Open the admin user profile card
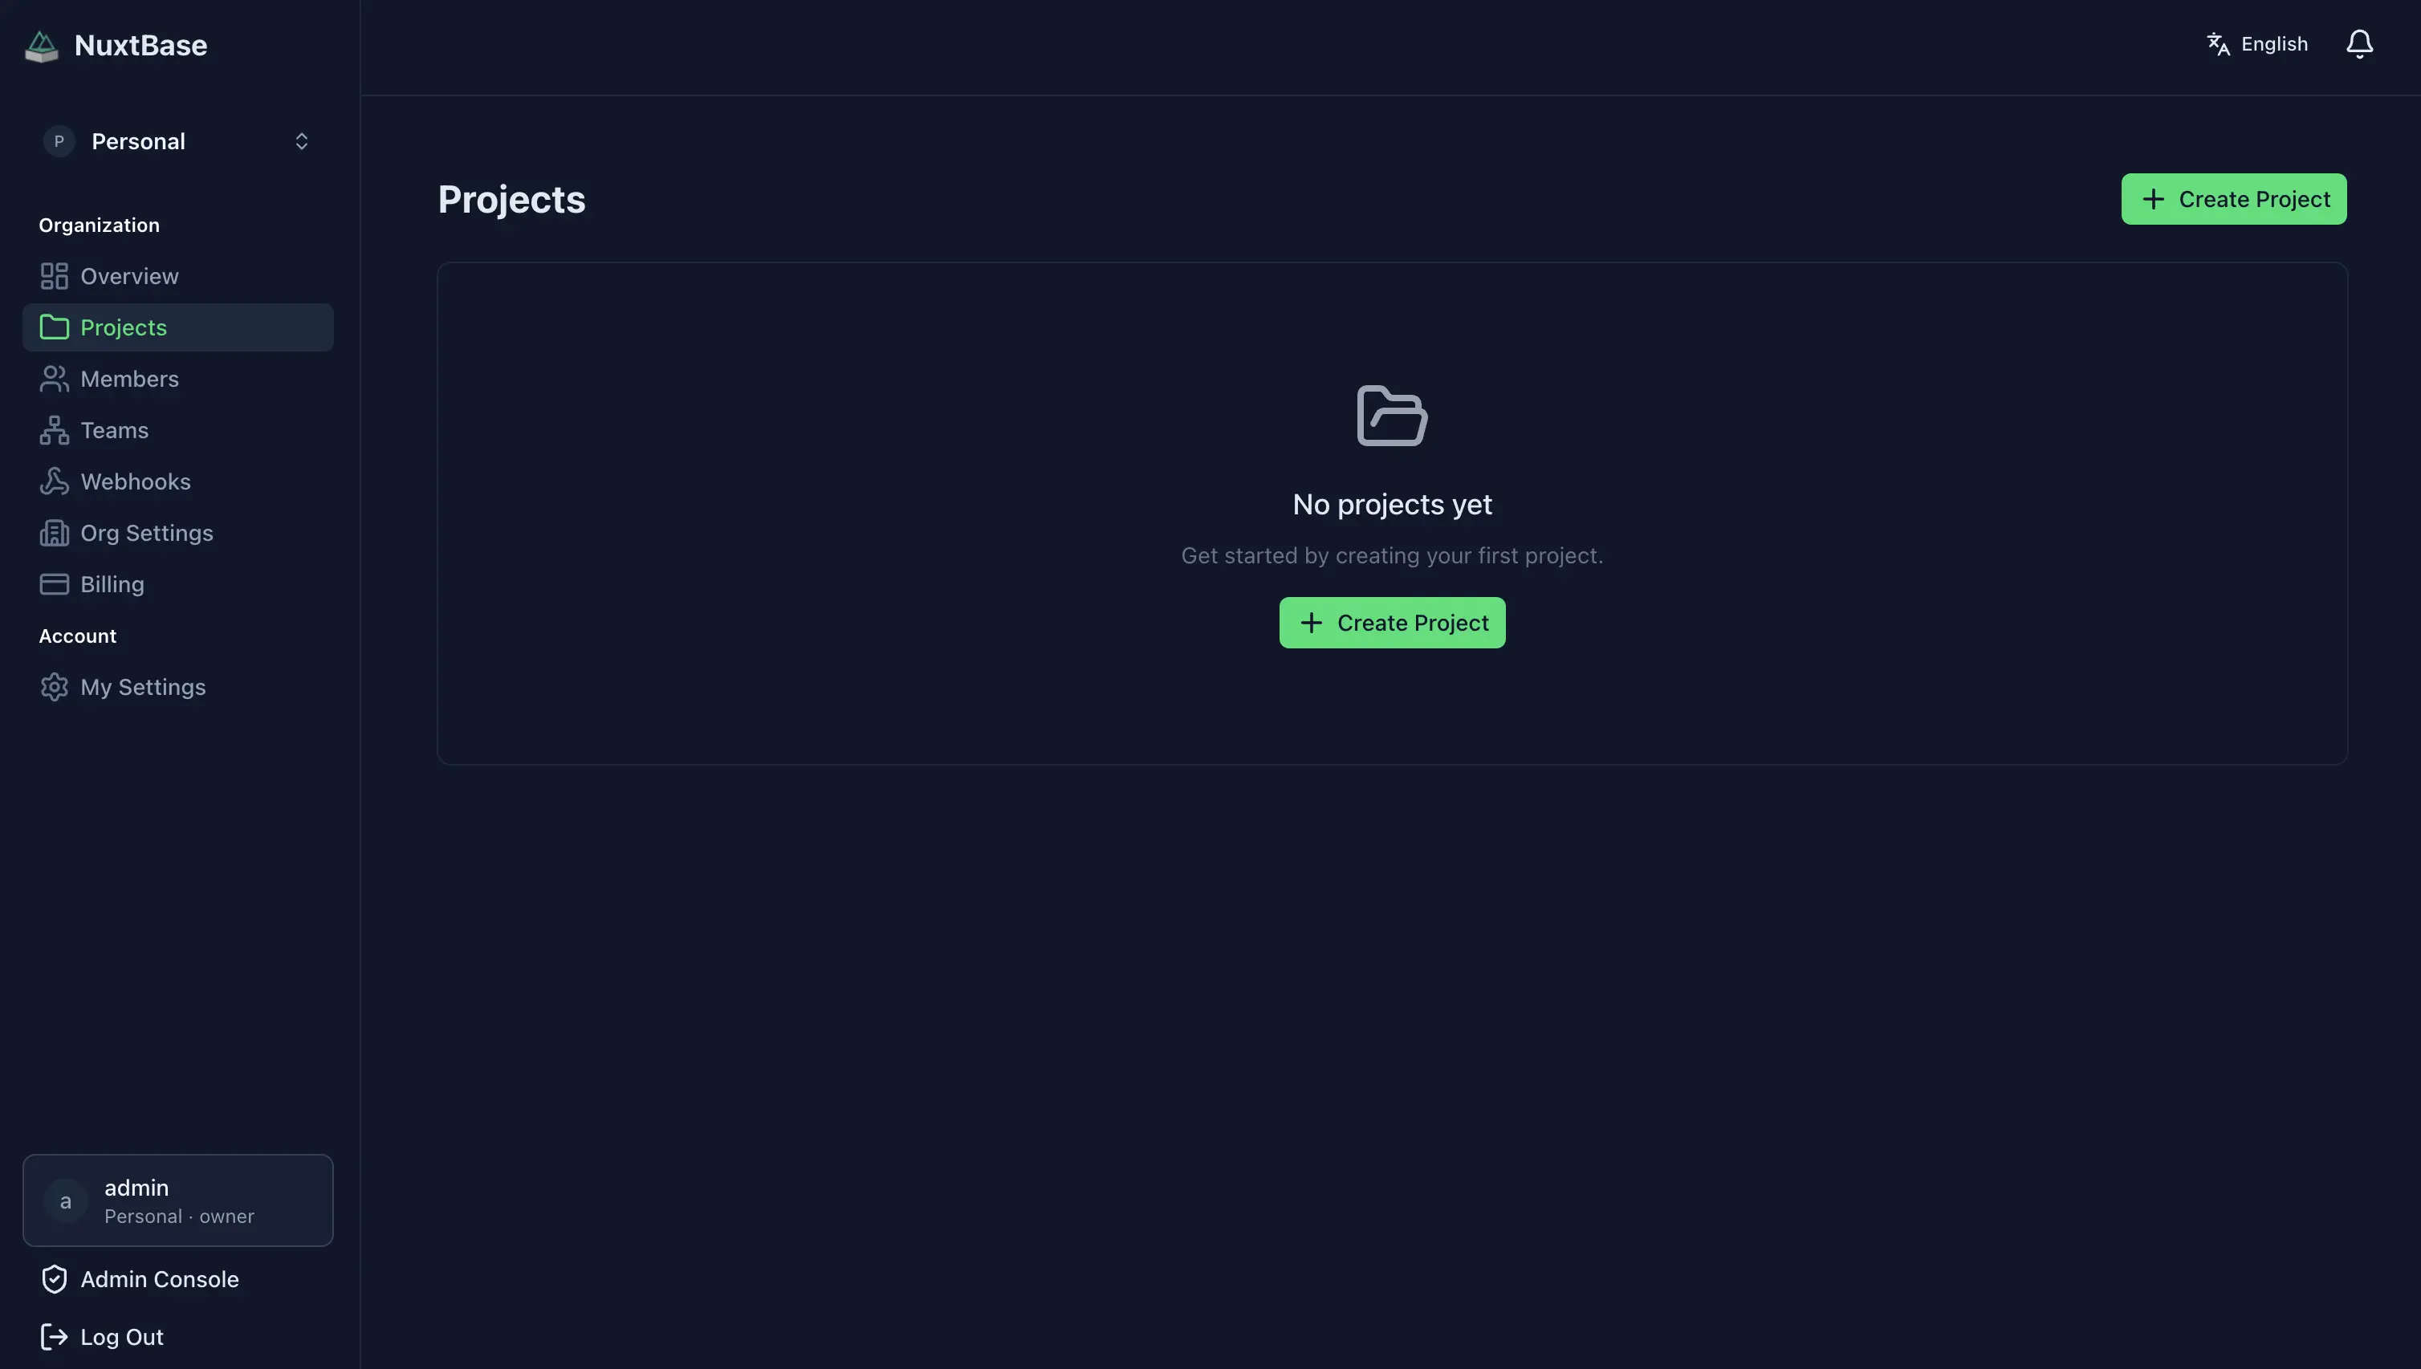 (177, 1200)
